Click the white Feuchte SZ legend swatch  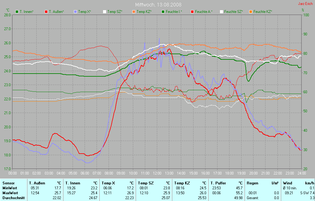tap(221, 12)
